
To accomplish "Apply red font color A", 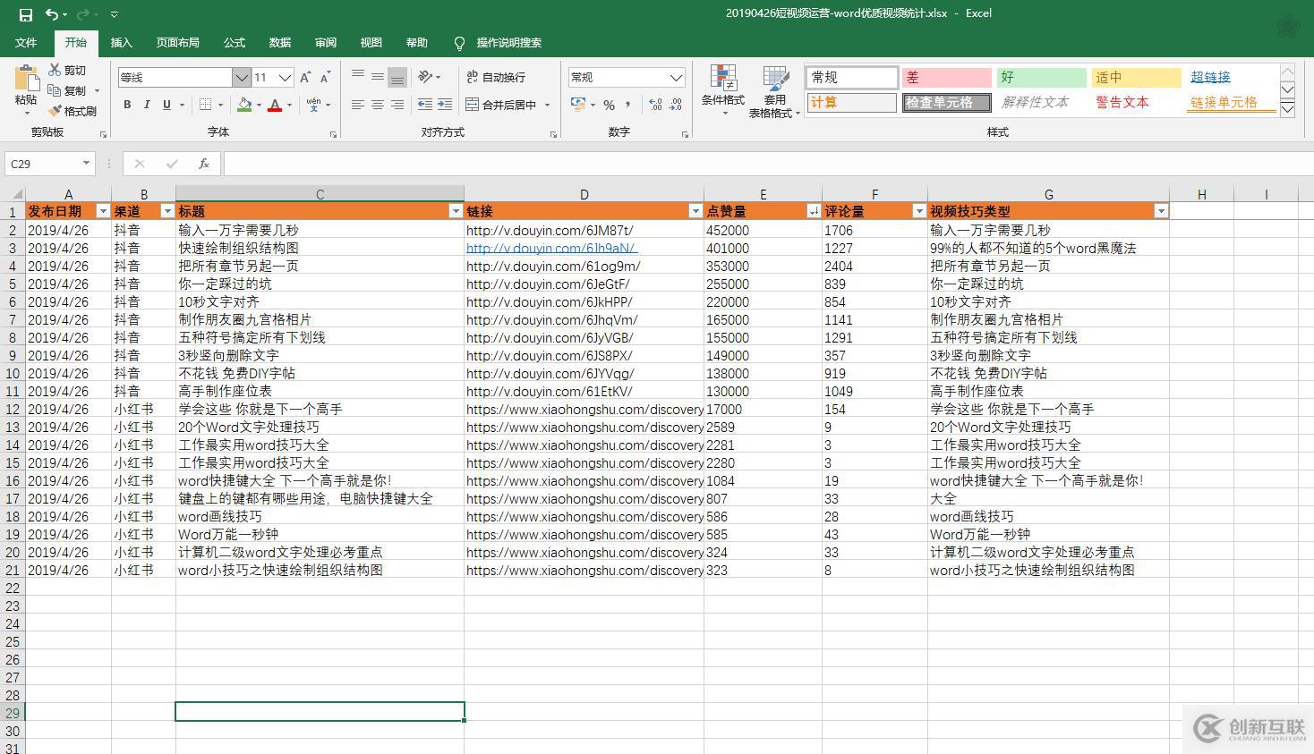I will (x=275, y=105).
